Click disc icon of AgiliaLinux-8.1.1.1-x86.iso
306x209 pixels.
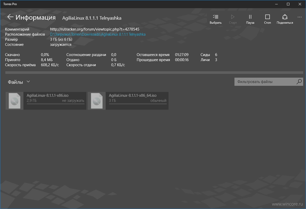pos(15,101)
